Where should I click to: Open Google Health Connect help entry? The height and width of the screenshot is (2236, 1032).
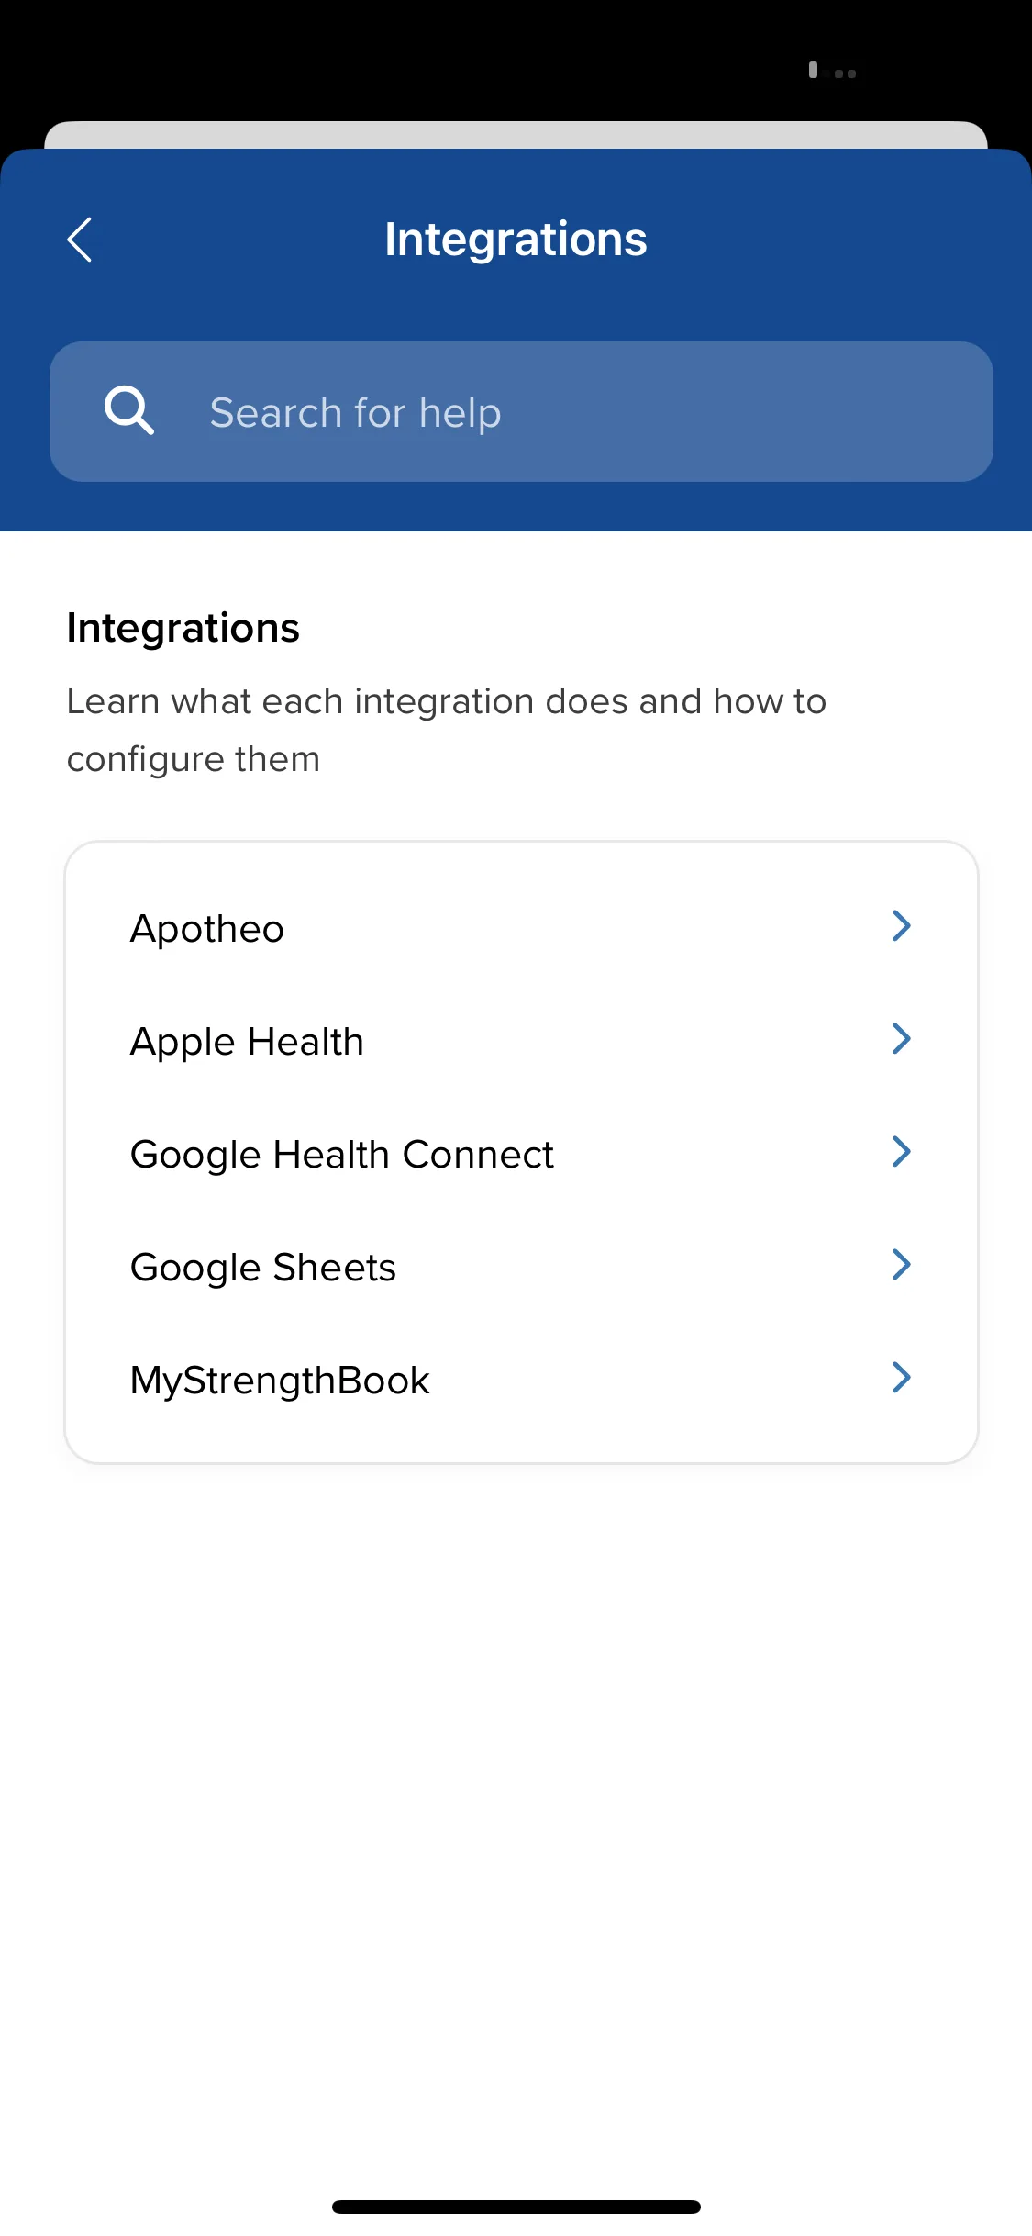[521, 1154]
